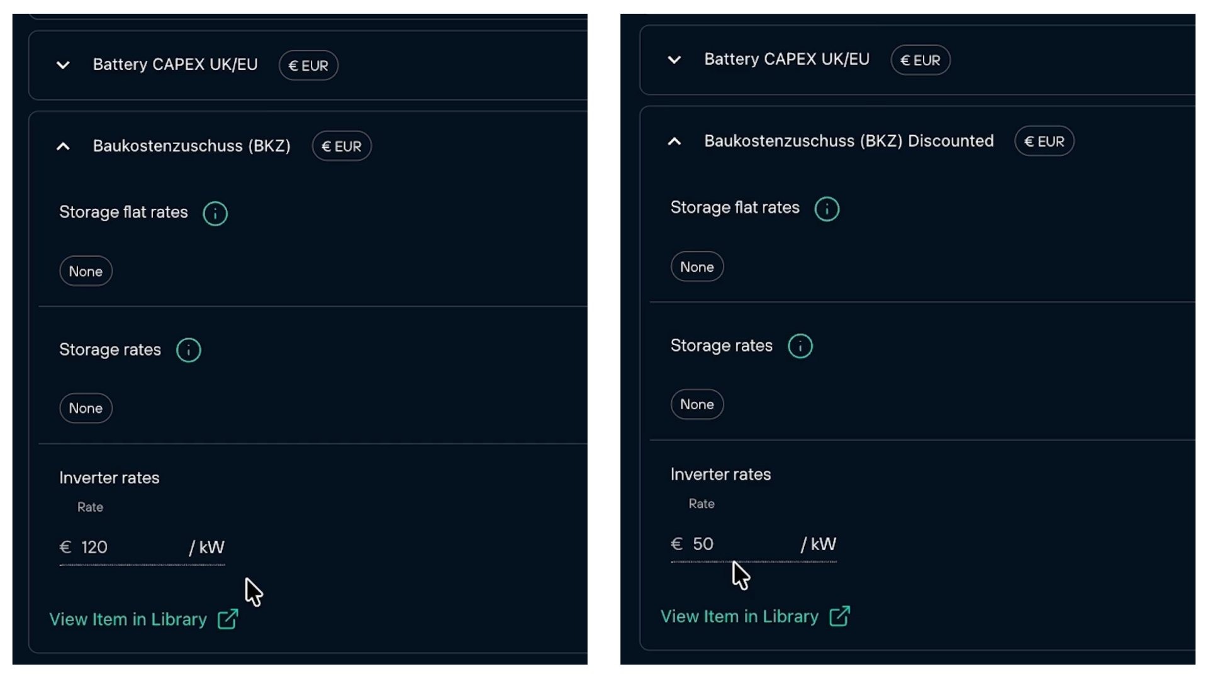Click info icon beside right Storage rates

(x=800, y=346)
